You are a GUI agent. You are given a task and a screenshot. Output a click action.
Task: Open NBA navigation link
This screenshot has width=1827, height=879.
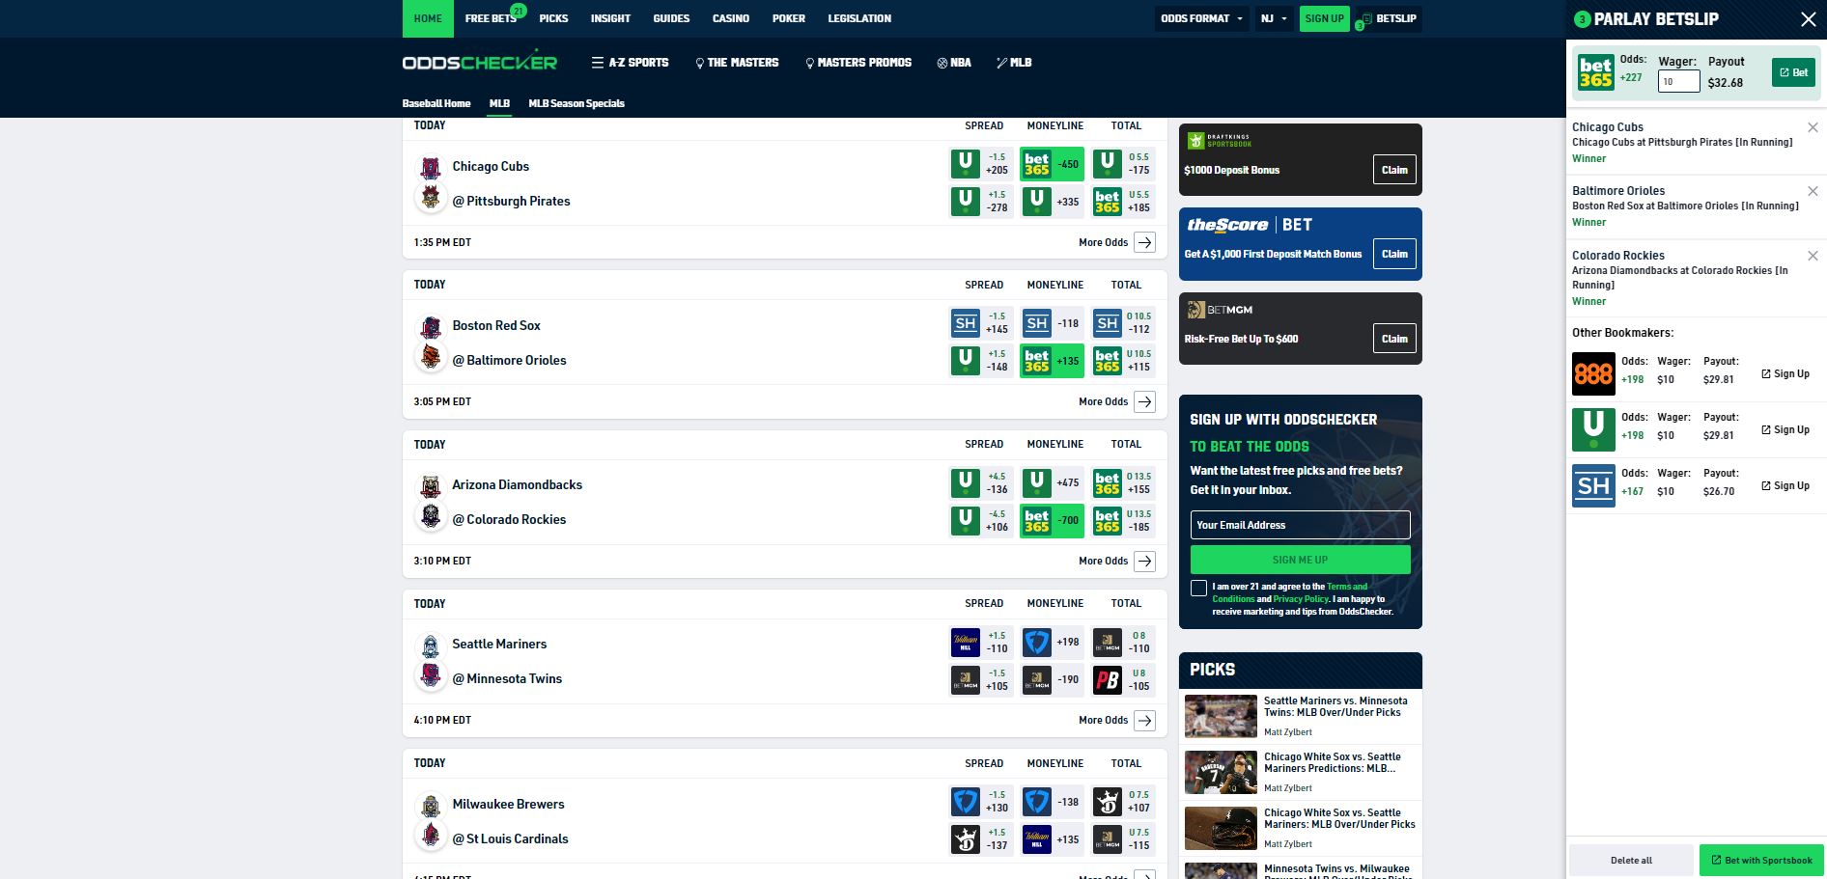pyautogui.click(x=954, y=63)
